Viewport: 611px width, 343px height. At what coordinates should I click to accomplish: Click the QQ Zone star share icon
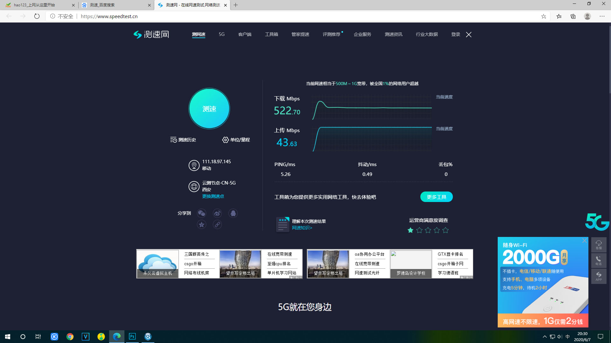[201, 225]
